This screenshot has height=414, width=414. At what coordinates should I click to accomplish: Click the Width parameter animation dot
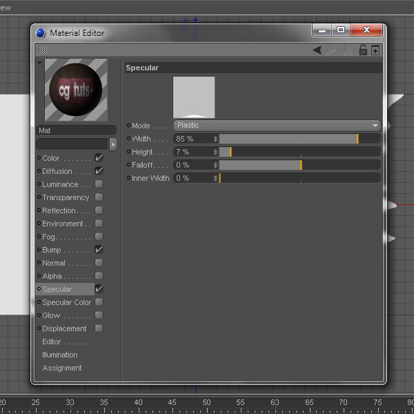coord(128,139)
